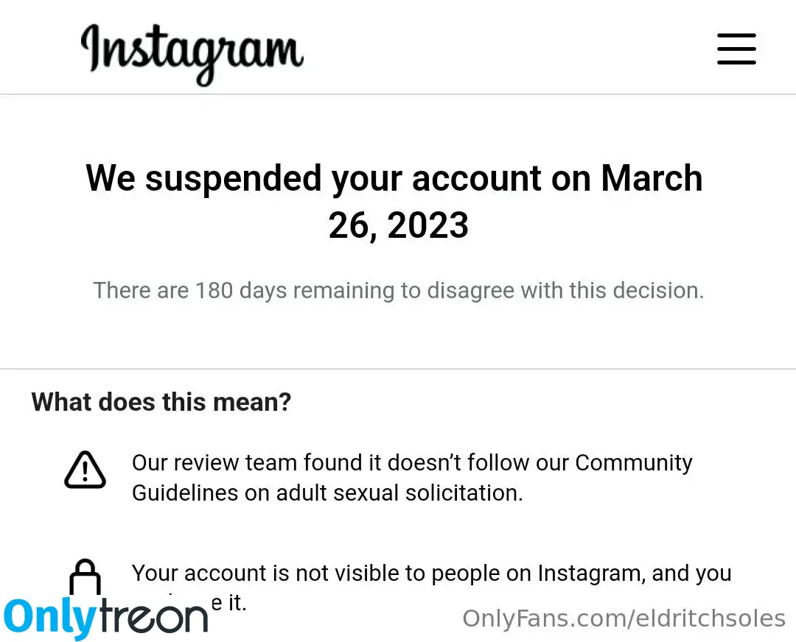Viewport: 796px width, 642px height.
Task: Click the "treon" part of the watermark
Action: pos(153,617)
